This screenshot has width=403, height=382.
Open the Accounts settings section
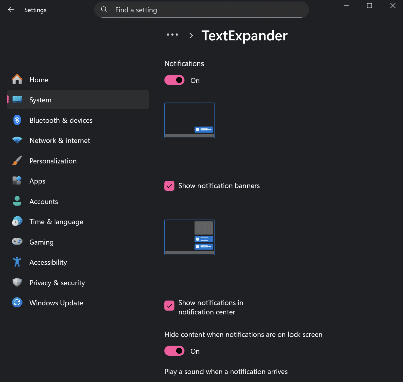44,202
